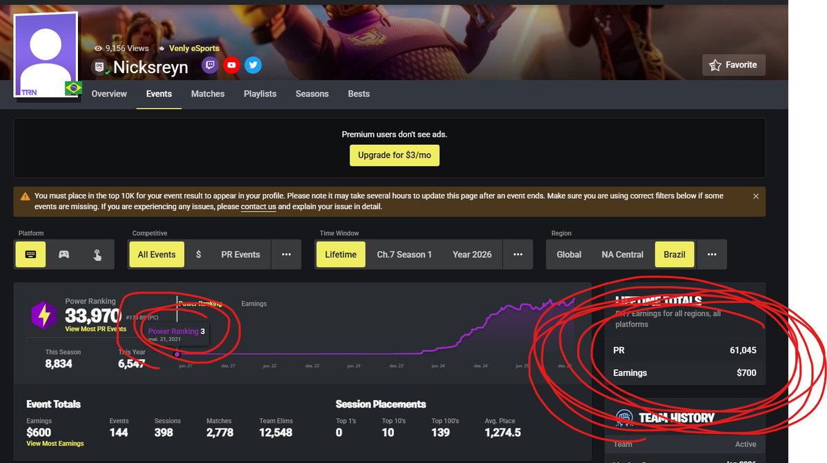Switch to the Playlists tab
827x463 pixels.
coord(260,94)
